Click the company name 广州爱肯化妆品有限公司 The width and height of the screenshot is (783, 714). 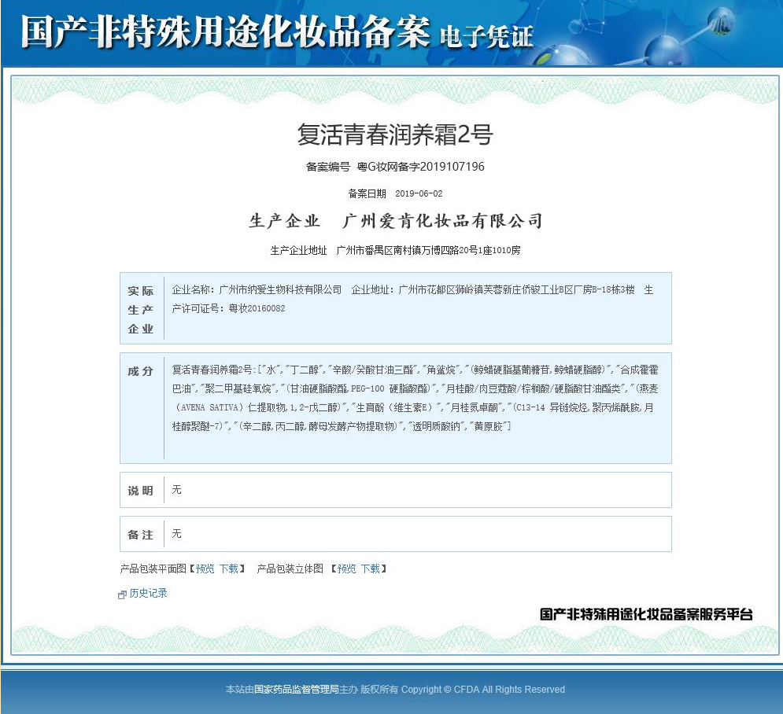(444, 221)
